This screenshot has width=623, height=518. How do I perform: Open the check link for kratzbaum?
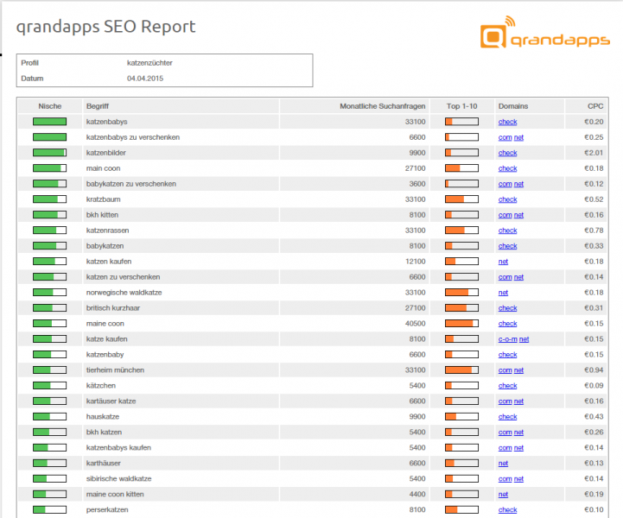507,199
